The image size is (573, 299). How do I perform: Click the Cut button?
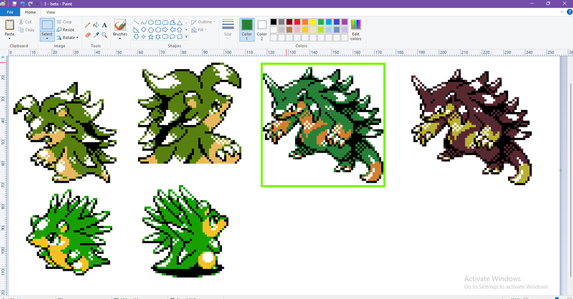click(x=25, y=22)
